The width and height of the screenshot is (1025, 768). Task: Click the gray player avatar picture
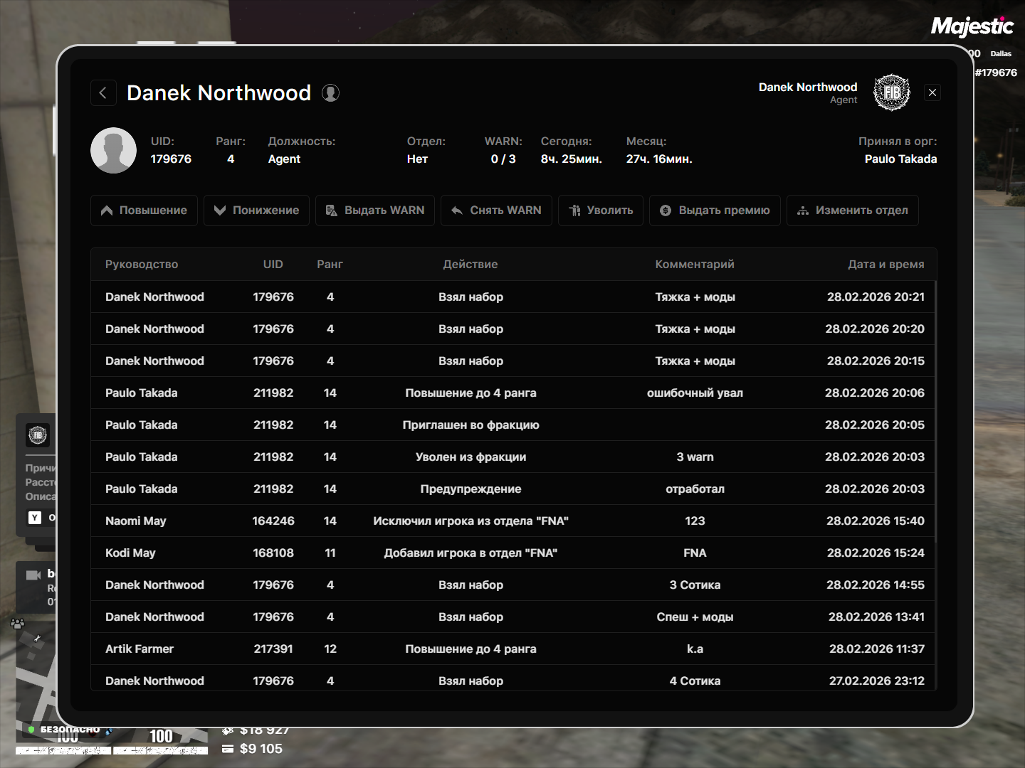click(113, 151)
